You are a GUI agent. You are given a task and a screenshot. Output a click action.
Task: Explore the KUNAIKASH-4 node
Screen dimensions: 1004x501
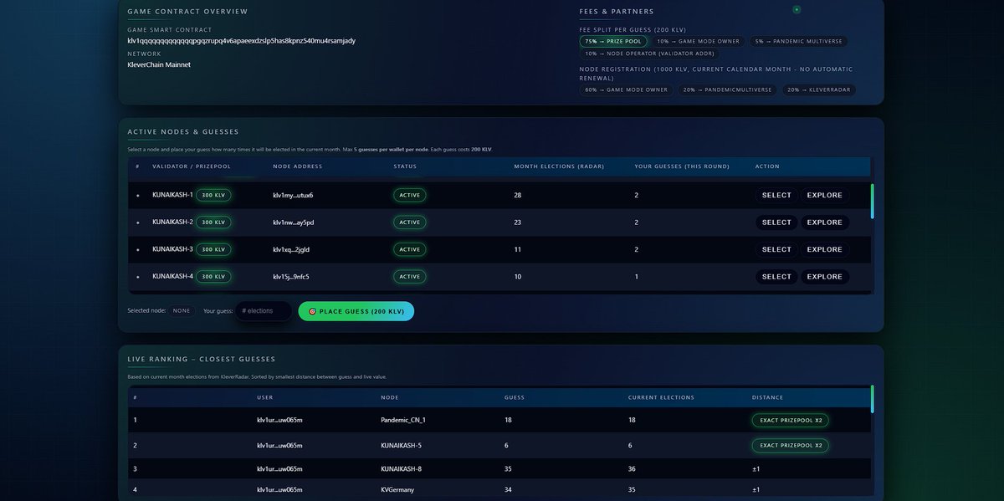(x=824, y=277)
